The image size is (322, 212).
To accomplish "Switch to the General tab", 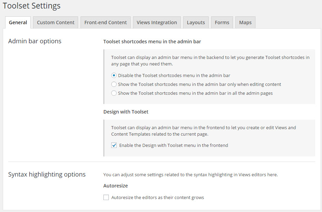I will 18,22.
